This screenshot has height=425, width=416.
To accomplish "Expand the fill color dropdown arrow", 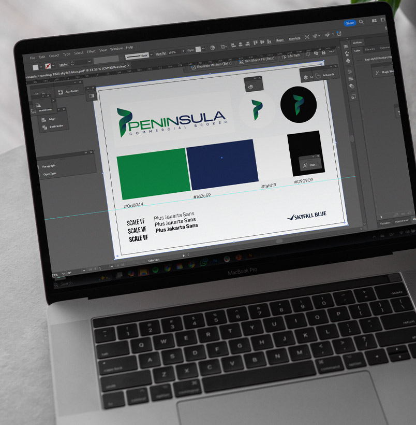I will tap(41, 67).
